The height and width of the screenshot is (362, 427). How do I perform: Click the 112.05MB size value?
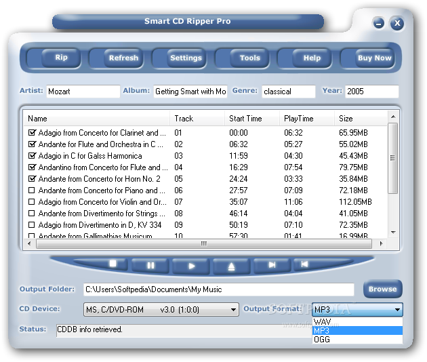point(355,201)
